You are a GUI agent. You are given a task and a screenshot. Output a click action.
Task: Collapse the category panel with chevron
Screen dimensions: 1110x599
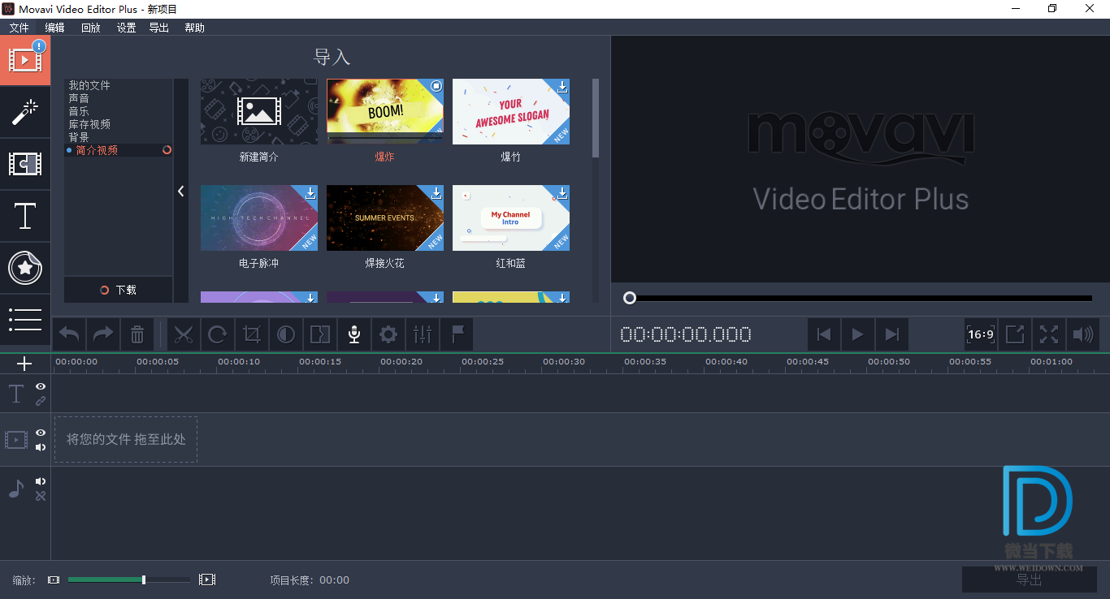181,192
